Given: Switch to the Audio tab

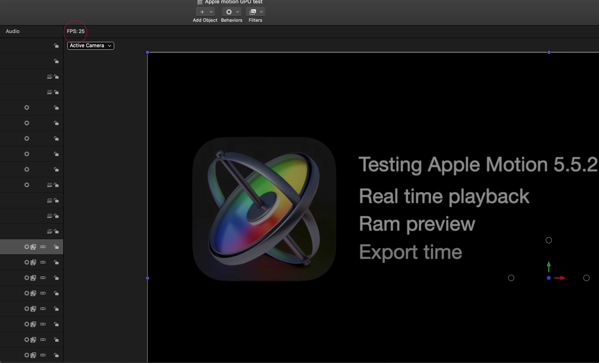Looking at the screenshot, I should tap(13, 31).
